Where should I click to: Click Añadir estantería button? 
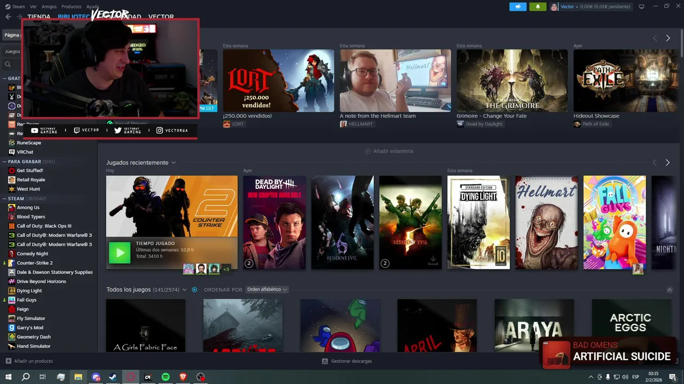[x=388, y=151]
